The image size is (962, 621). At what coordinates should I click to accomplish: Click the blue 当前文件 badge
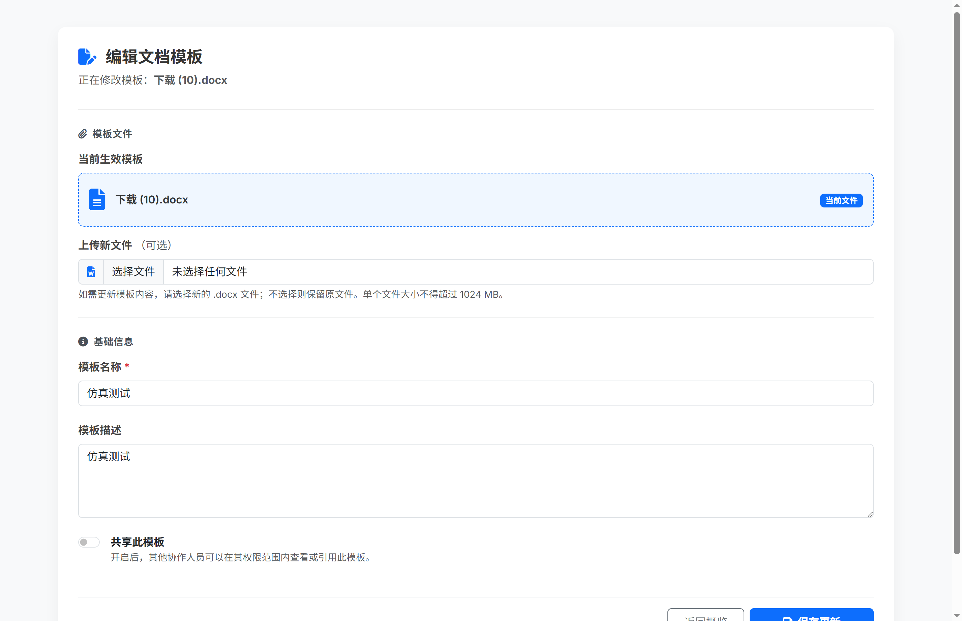[841, 200]
